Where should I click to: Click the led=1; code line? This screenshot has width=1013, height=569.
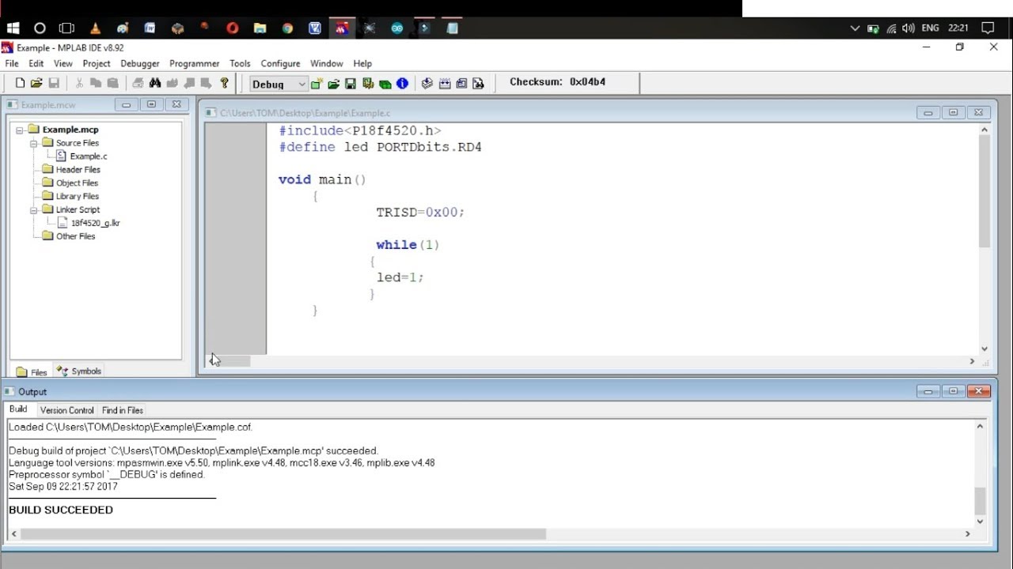coord(400,277)
